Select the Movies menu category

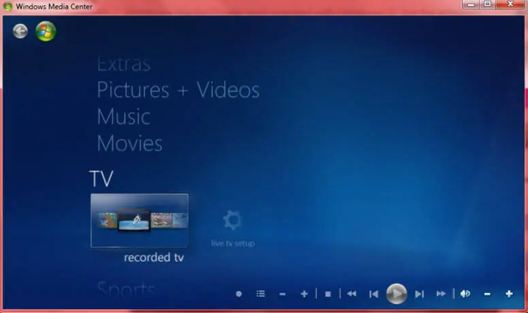click(130, 144)
